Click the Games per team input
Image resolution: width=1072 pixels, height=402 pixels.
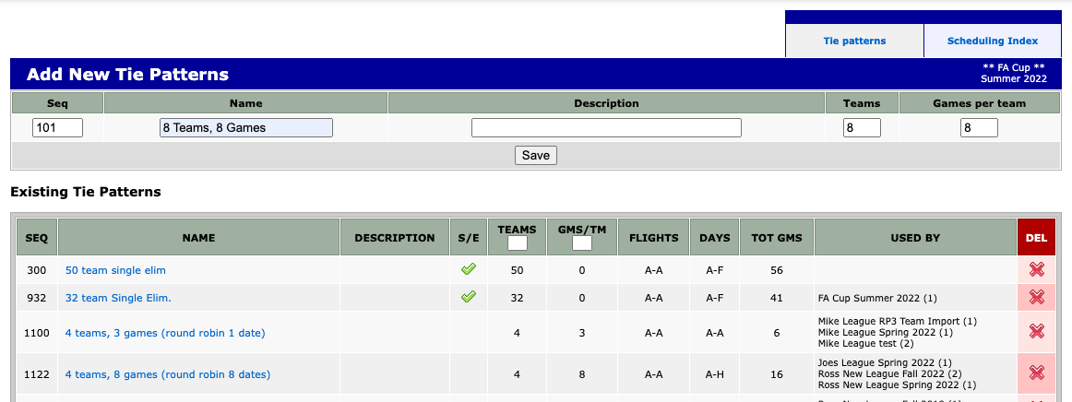pyautogui.click(x=979, y=128)
